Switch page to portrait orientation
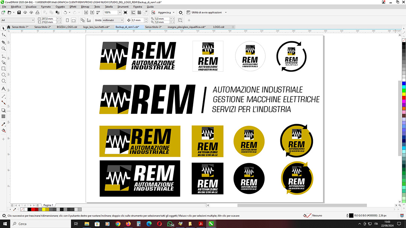Image resolution: width=406 pixels, height=228 pixels. [x=67, y=20]
